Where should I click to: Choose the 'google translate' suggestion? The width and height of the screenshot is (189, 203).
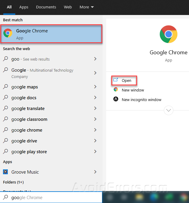(x=51, y=108)
